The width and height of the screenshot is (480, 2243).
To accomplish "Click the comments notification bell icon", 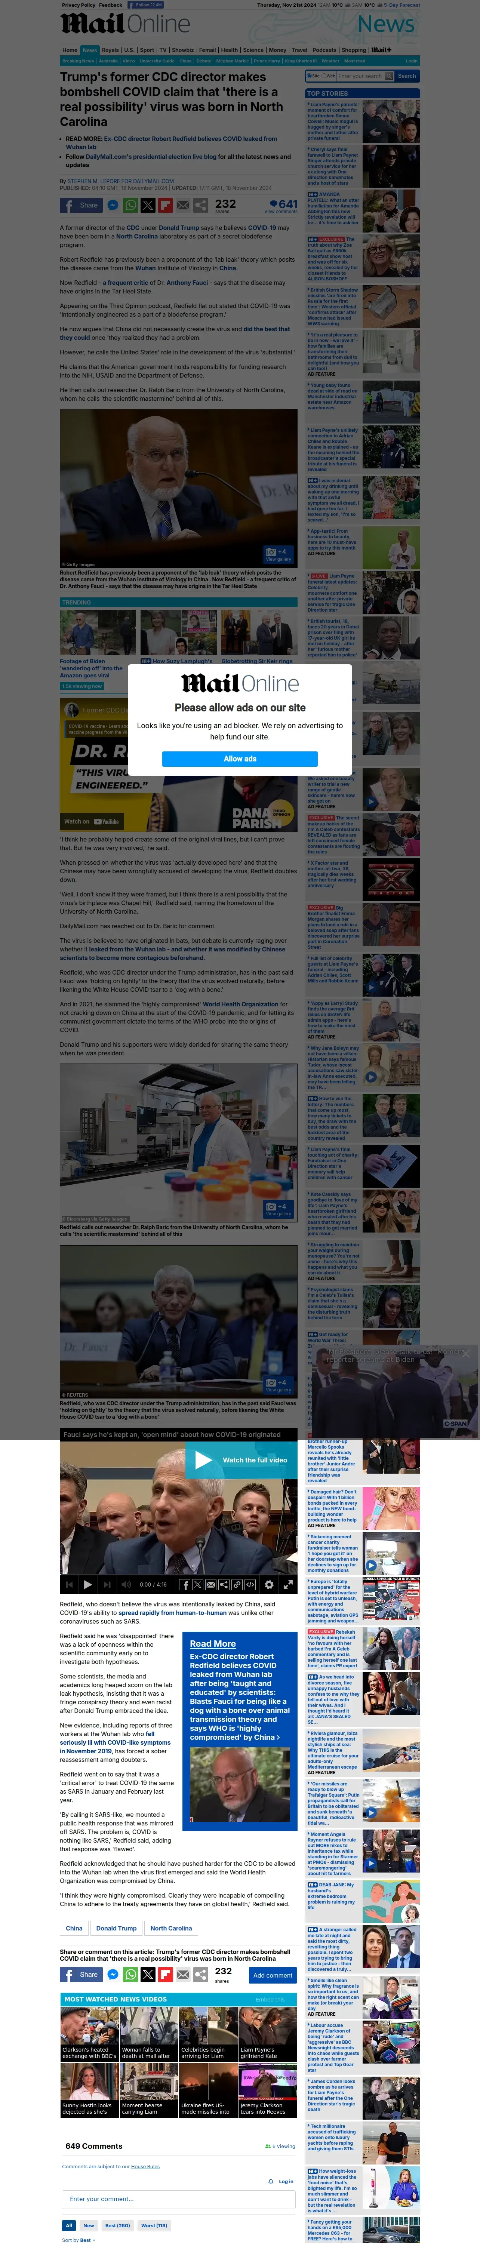I will [x=271, y=2181].
